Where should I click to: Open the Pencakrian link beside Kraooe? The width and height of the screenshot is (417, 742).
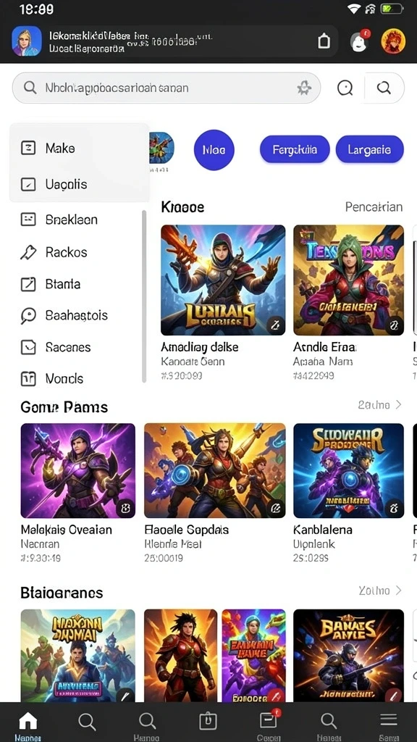(x=374, y=207)
